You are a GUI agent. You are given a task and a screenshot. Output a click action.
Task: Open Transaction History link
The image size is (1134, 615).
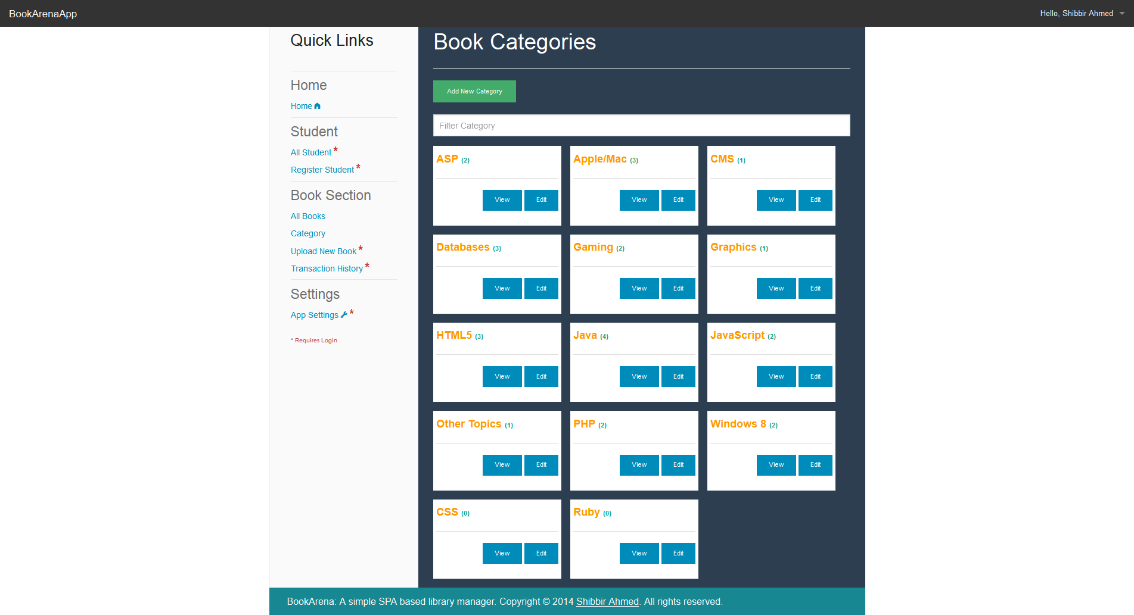coord(327,269)
